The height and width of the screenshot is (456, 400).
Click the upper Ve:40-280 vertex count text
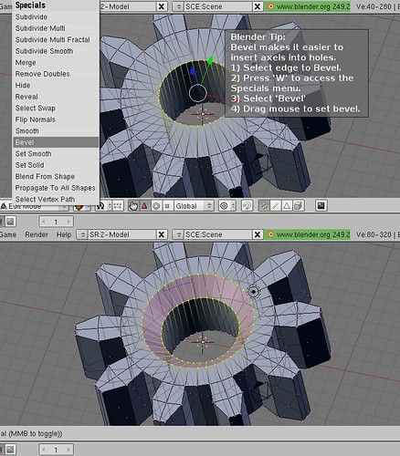click(374, 6)
